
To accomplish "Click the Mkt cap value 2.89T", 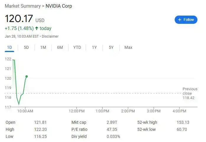I will click(112, 122).
